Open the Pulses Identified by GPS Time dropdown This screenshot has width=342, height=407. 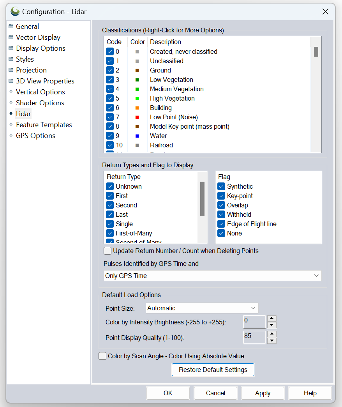(x=212, y=276)
